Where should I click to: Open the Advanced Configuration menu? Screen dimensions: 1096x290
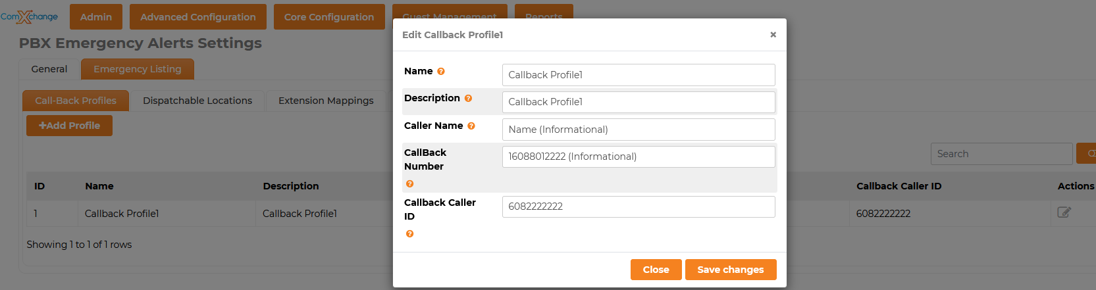pyautogui.click(x=197, y=17)
